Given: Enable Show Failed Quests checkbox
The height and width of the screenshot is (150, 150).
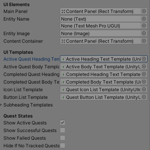Looking at the screenshot, I should coord(63,138).
